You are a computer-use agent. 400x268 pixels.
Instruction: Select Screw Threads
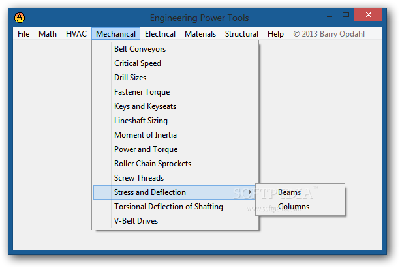[x=176, y=178]
